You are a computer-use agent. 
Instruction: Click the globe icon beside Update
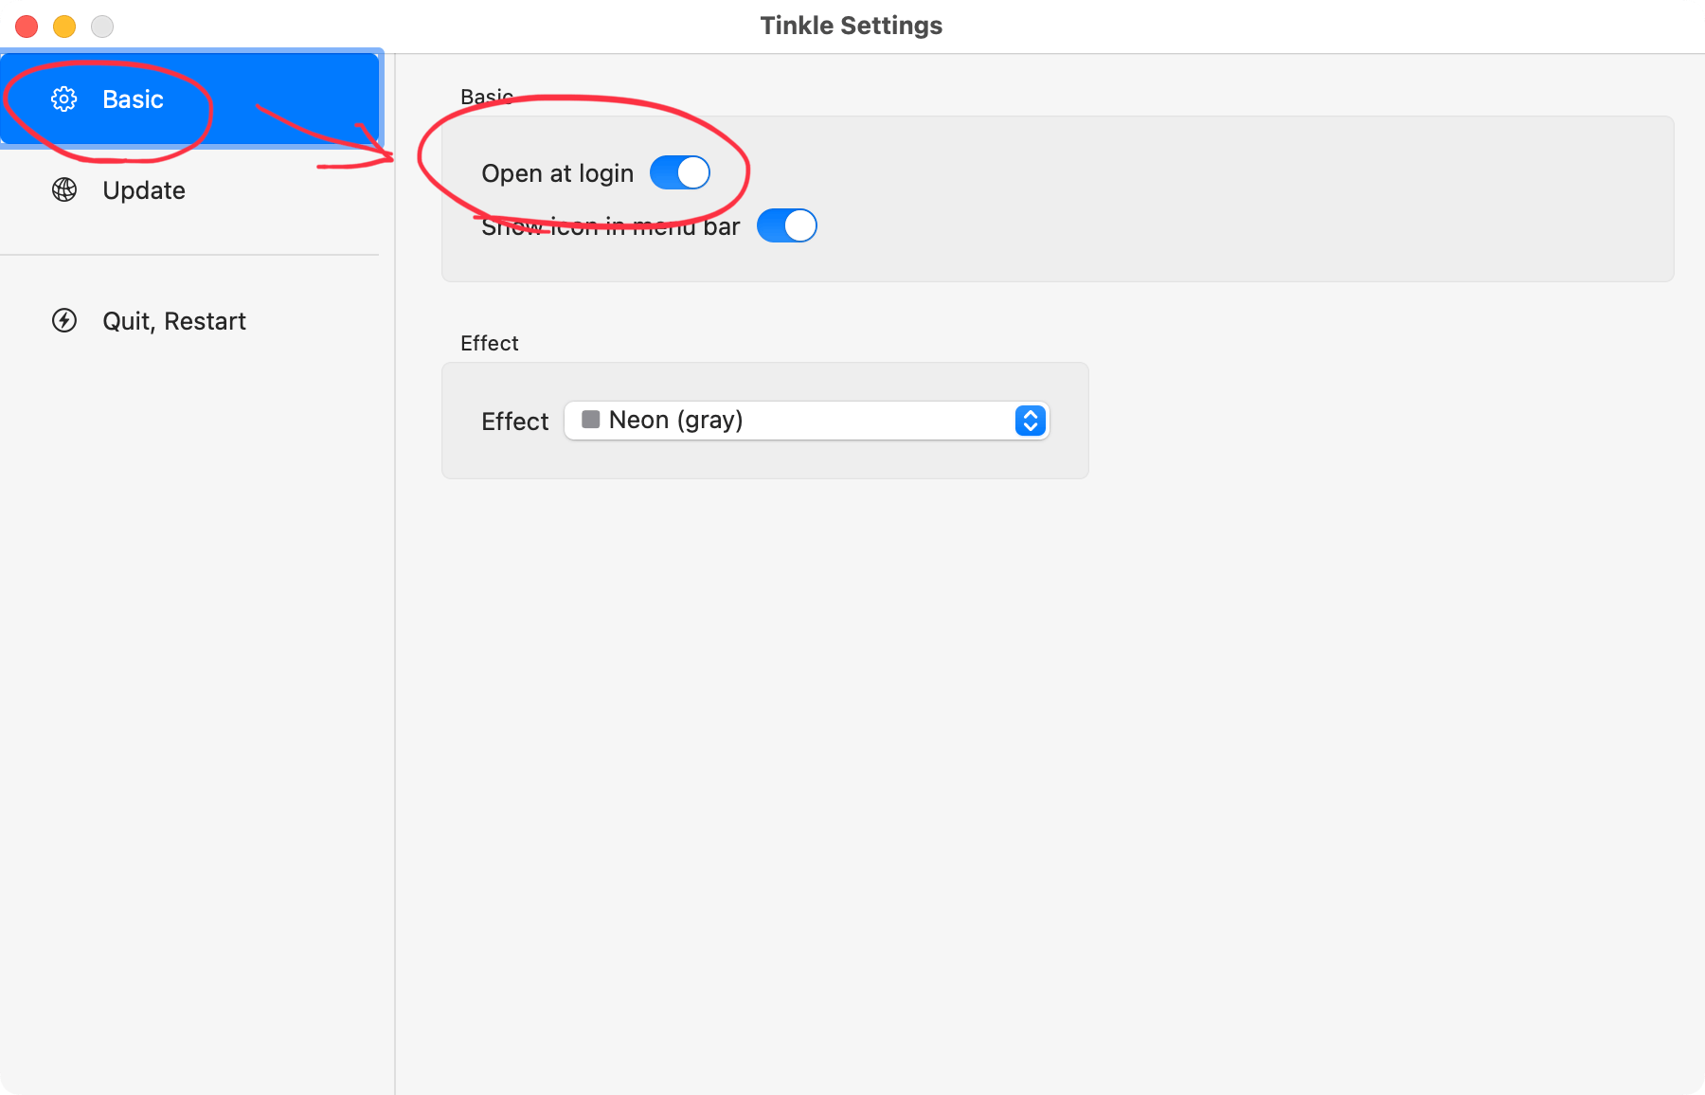point(63,189)
